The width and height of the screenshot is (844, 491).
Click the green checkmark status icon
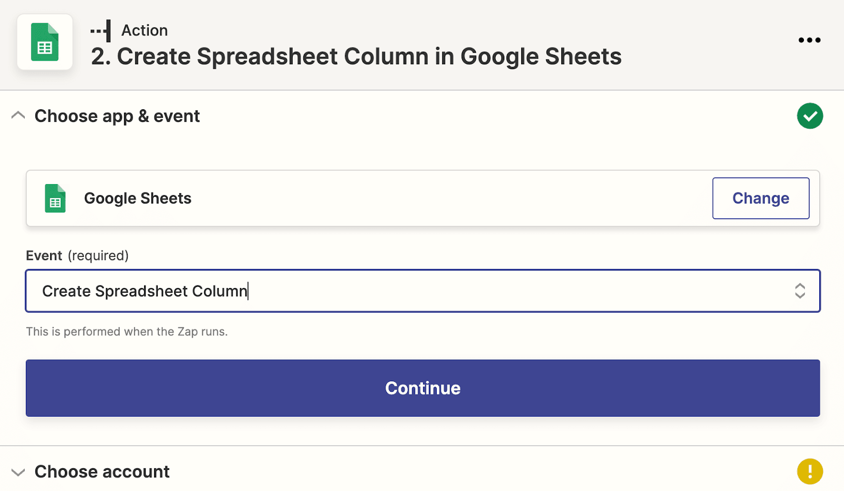pyautogui.click(x=810, y=116)
